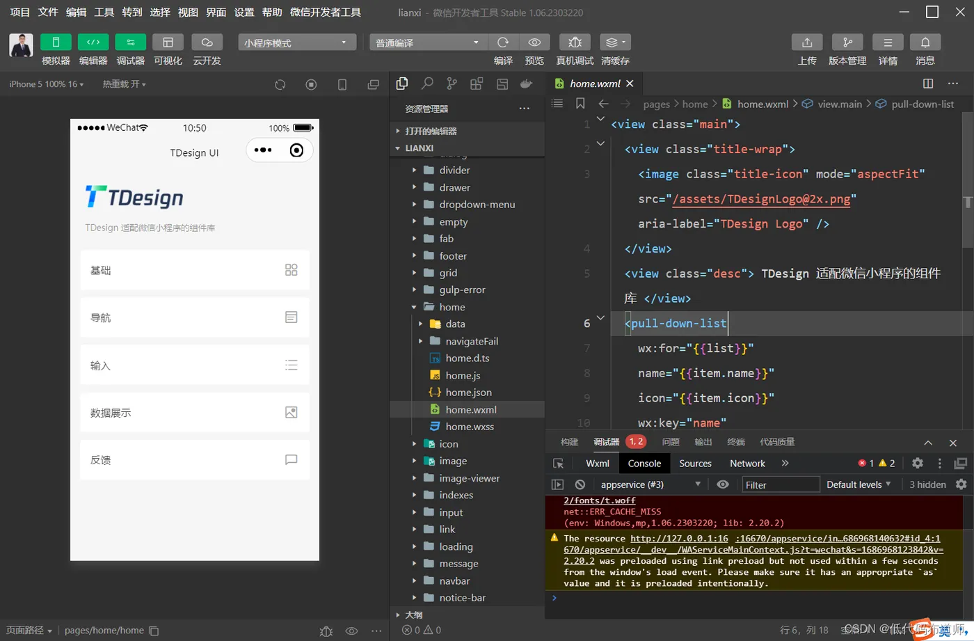Open home.js file in the tree
Screen dimensions: 974x641
tap(463, 375)
